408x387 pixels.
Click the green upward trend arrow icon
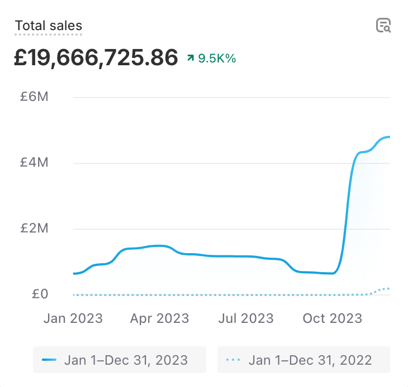coord(191,58)
